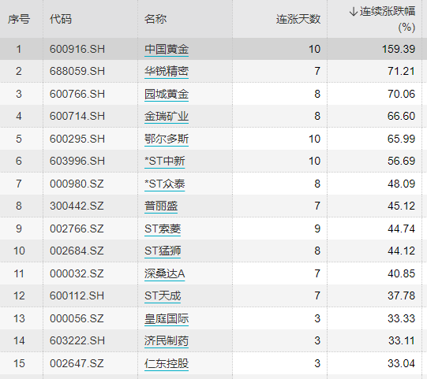Image resolution: width=427 pixels, height=379 pixels.
Task: Select the code 600112.SH
Action: (x=77, y=295)
